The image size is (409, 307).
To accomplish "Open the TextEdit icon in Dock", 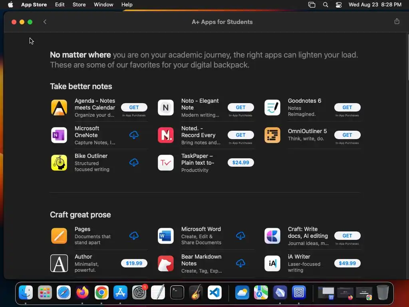I will click(x=158, y=292).
